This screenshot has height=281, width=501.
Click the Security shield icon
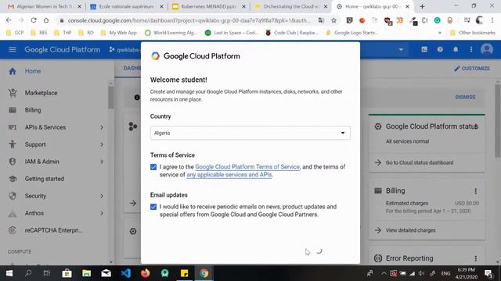(13, 196)
